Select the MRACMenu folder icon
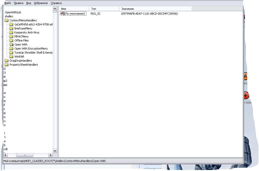 (11, 36)
